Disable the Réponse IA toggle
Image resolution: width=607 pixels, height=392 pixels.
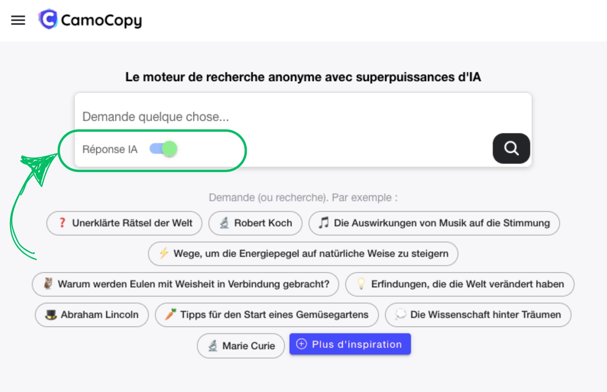[x=162, y=148]
